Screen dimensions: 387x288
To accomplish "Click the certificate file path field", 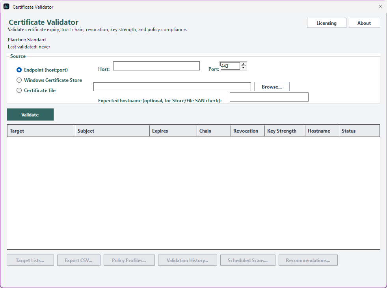I will (x=172, y=87).
